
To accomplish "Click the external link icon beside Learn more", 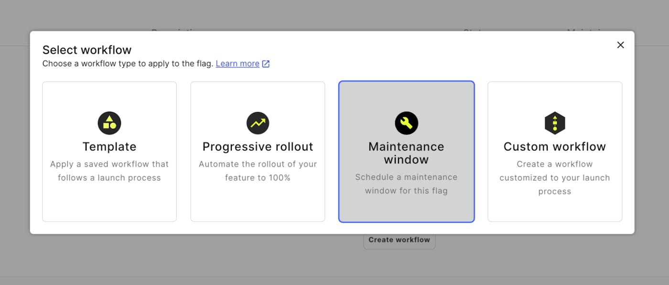I will (x=266, y=64).
